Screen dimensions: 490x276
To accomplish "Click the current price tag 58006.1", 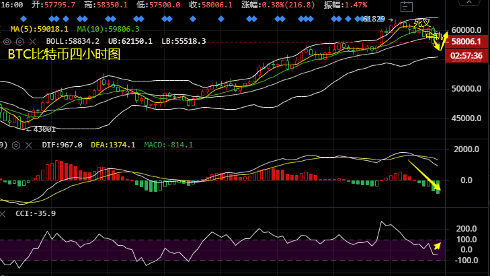I will (x=470, y=42).
